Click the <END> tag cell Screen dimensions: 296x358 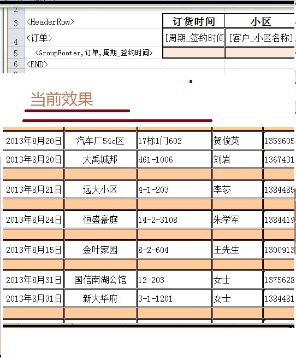pyautogui.click(x=93, y=64)
